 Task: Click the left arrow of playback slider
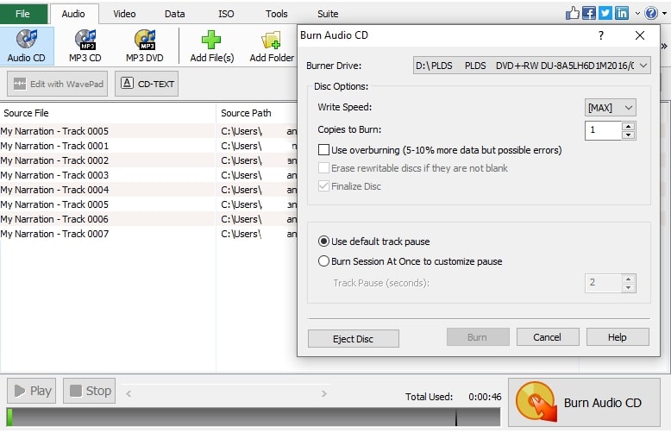[129, 393]
